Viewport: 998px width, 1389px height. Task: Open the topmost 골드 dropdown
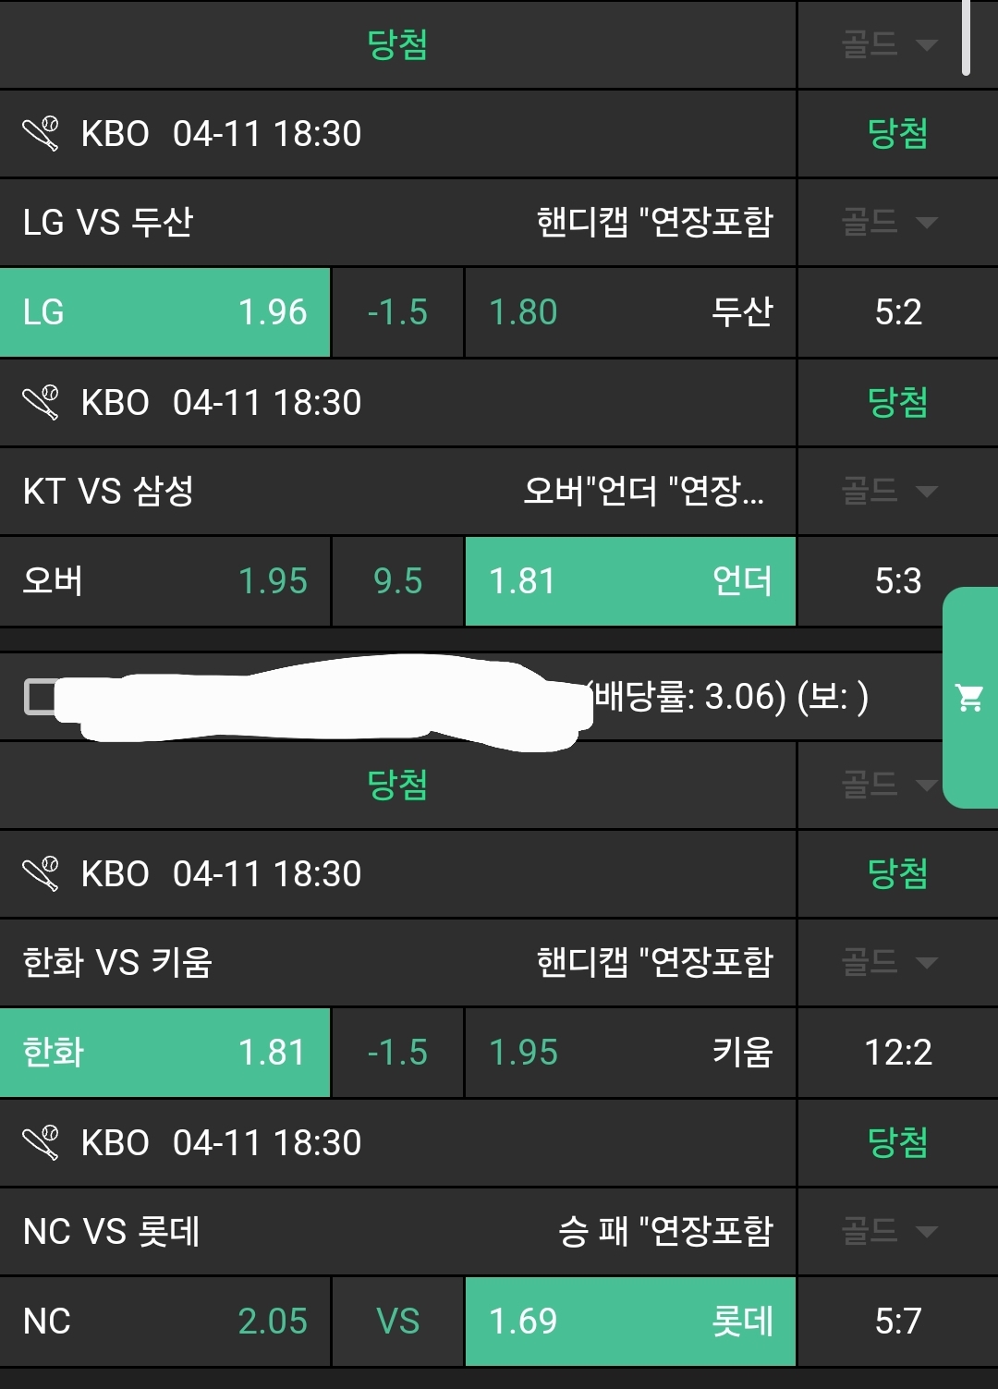pos(889,44)
